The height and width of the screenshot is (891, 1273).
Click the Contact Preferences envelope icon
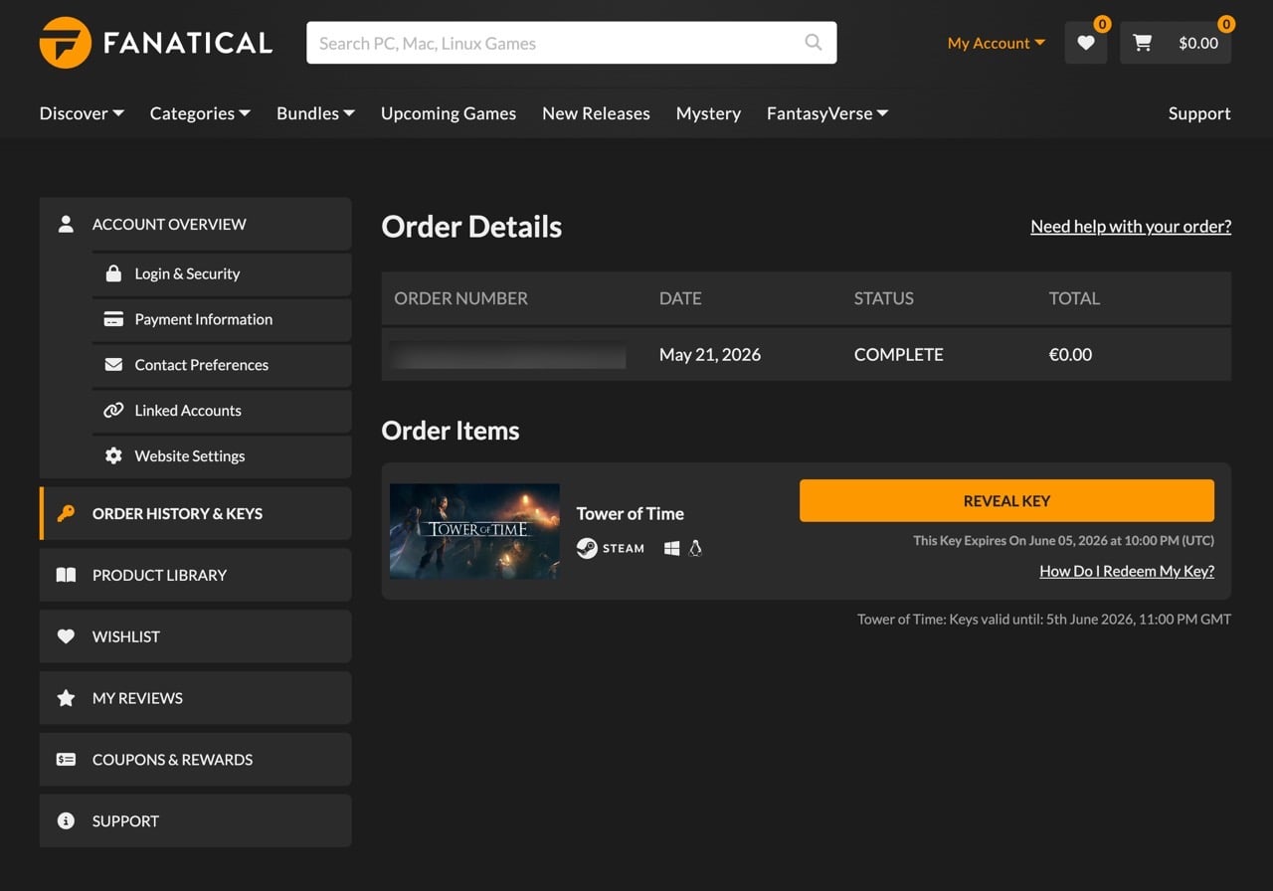point(113,365)
